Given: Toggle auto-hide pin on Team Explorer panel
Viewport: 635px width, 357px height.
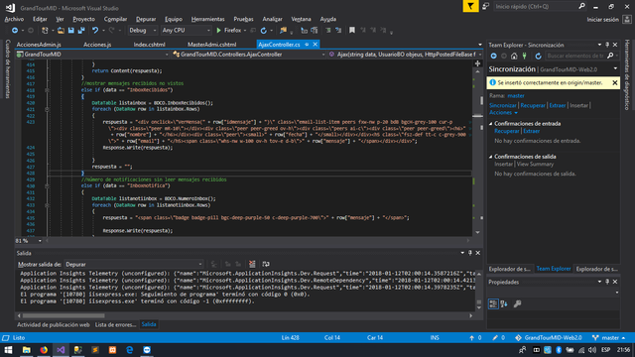Looking at the screenshot, I should click(x=607, y=45).
